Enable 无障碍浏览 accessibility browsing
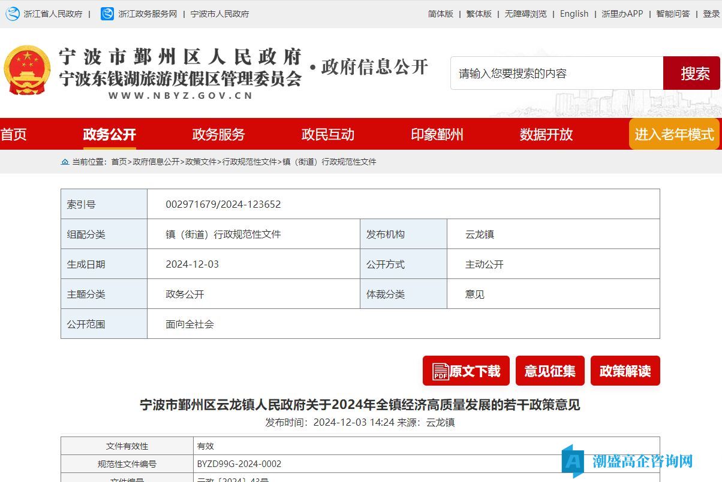Image resolution: width=722 pixels, height=482 pixels. [525, 14]
